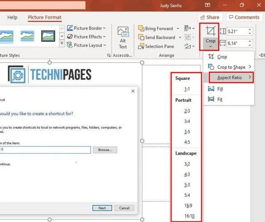Click the Picture Layout icon
This screenshot has width=265, height=222.
coord(70,45)
